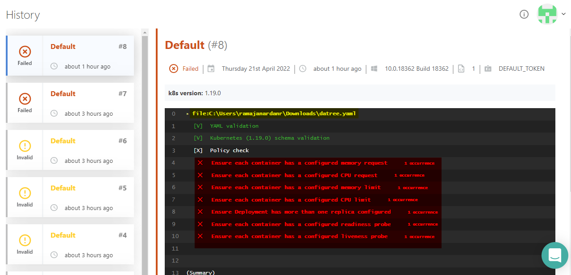Expand the account dropdown chevron
Screen dimensions: 571x275
(x=563, y=14)
